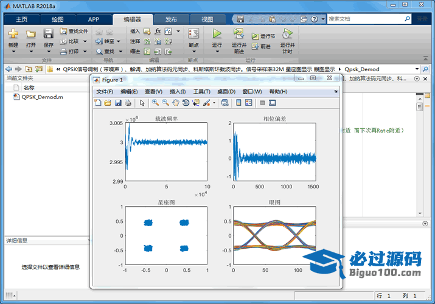The width and height of the screenshot is (435, 304).
Task: Expand the 运行 dropdown arrow
Action: (217, 51)
